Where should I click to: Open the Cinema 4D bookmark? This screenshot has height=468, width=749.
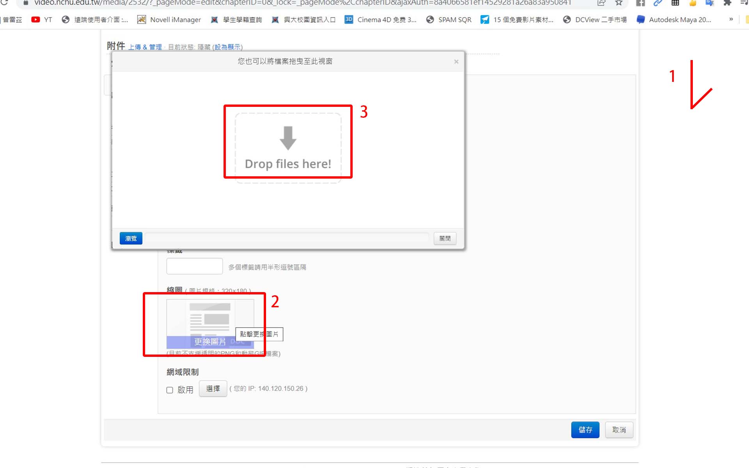(380, 19)
